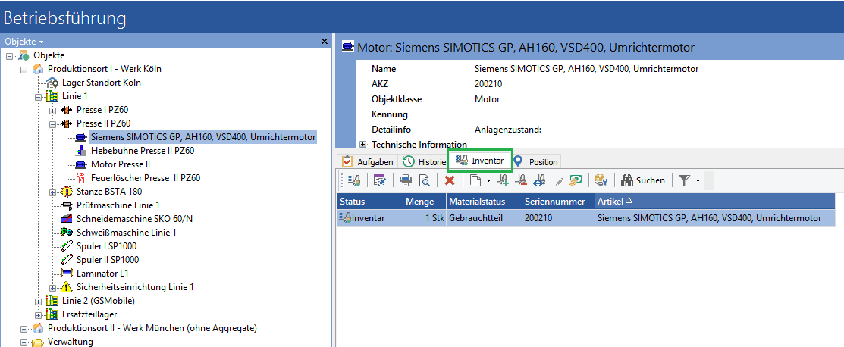Expand Technische Information section
Image resolution: width=844 pixels, height=347 pixels.
tap(362, 144)
